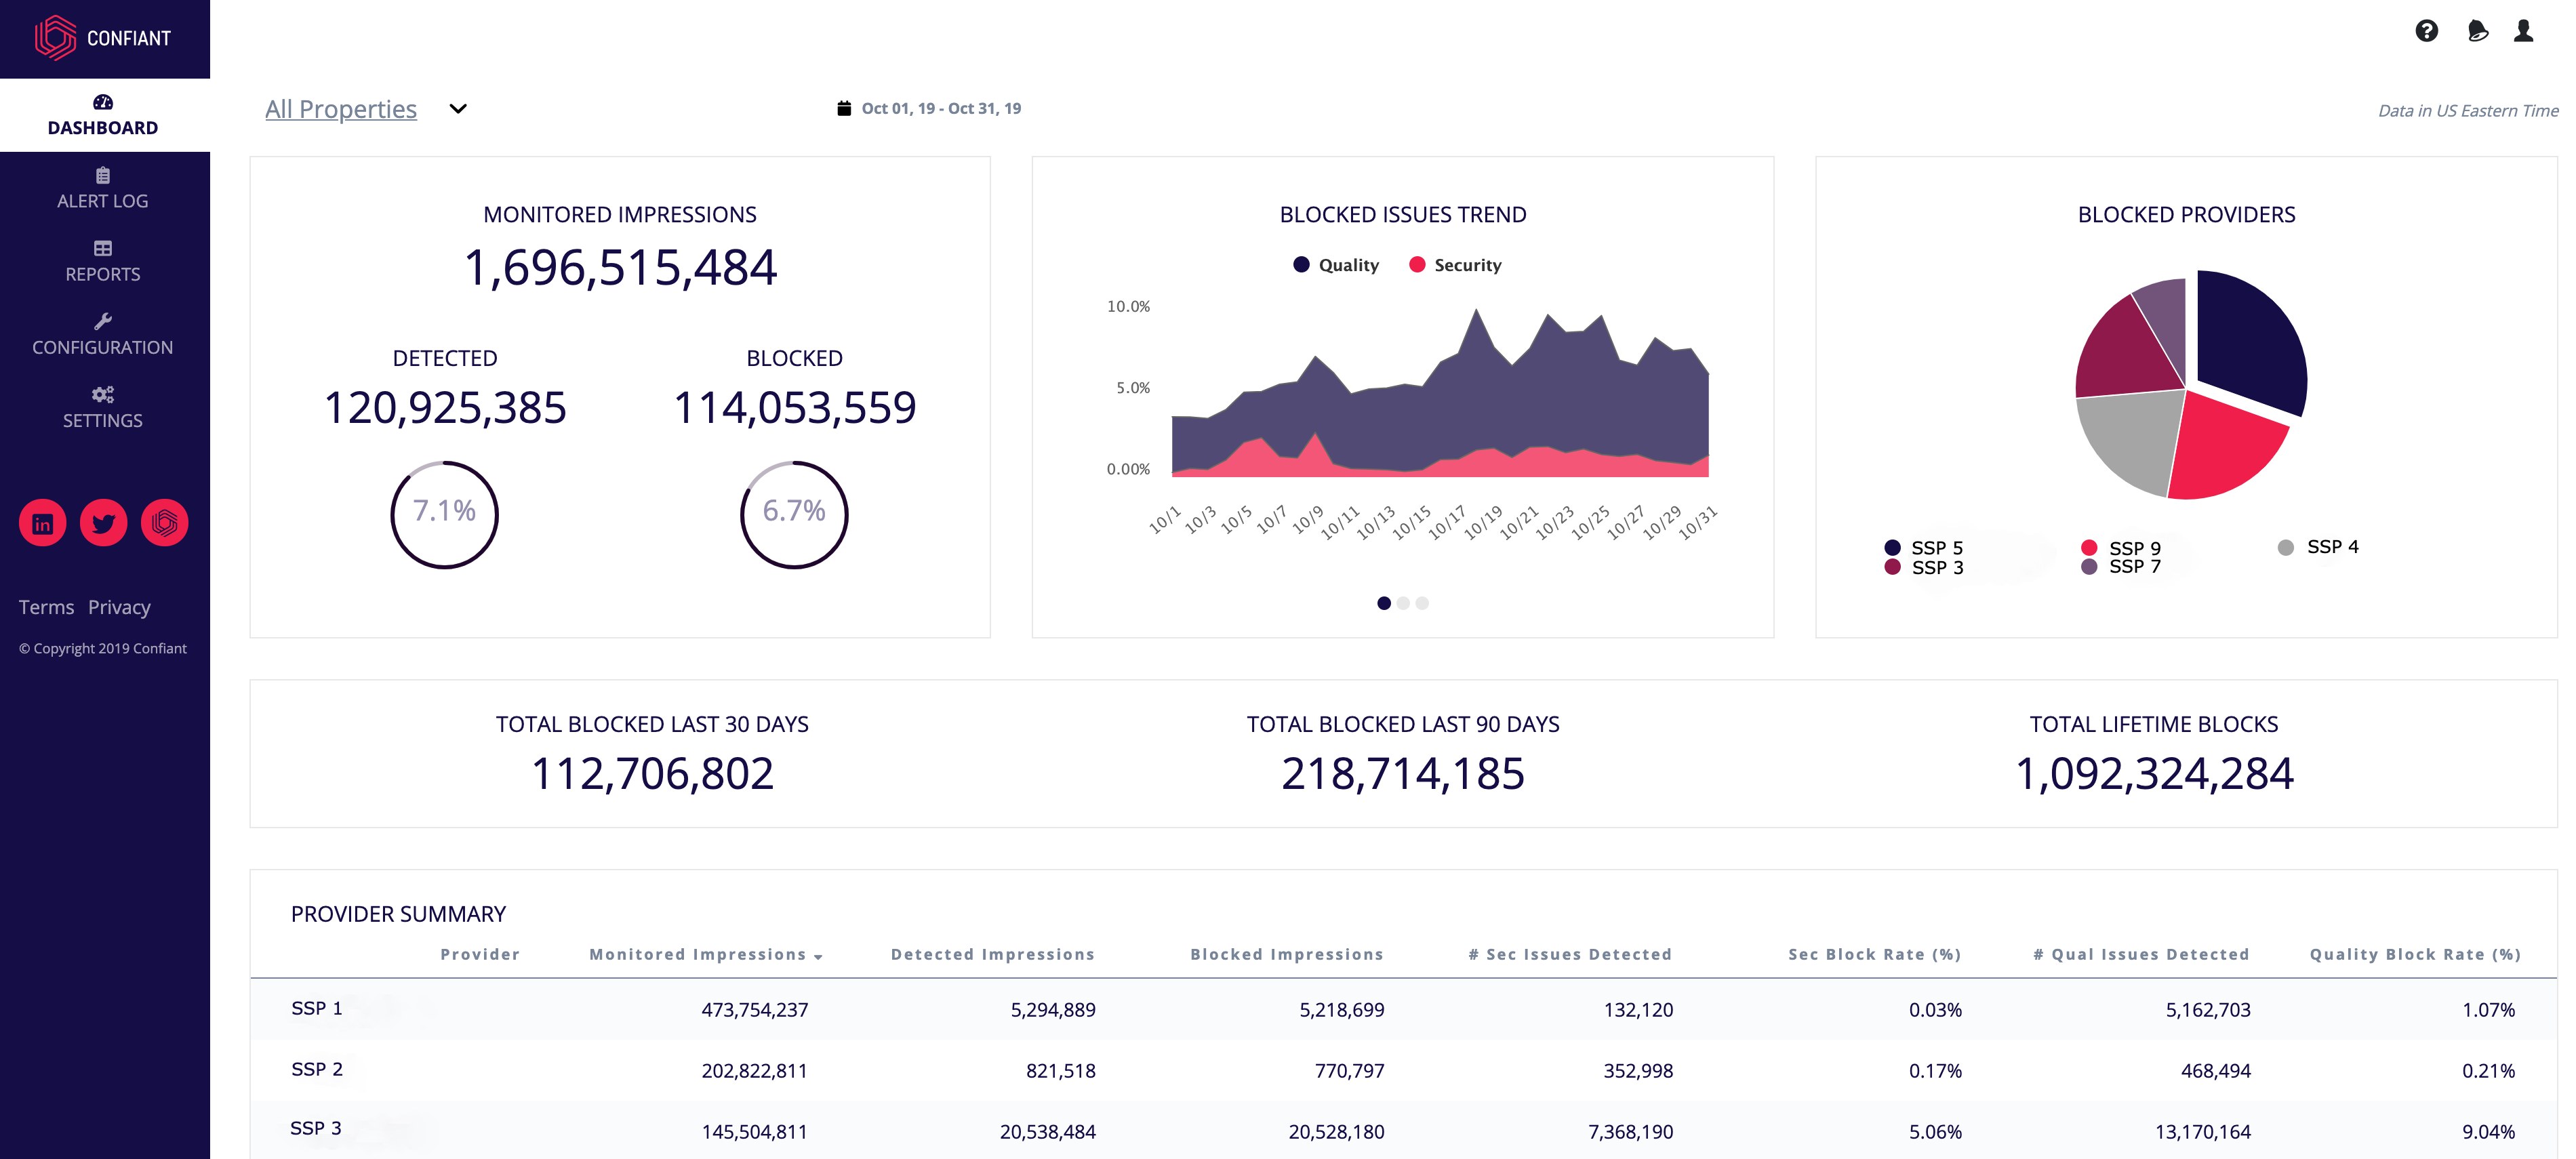Open the Confiant round social icon
Image resolution: width=2576 pixels, height=1159 pixels.
(x=165, y=523)
